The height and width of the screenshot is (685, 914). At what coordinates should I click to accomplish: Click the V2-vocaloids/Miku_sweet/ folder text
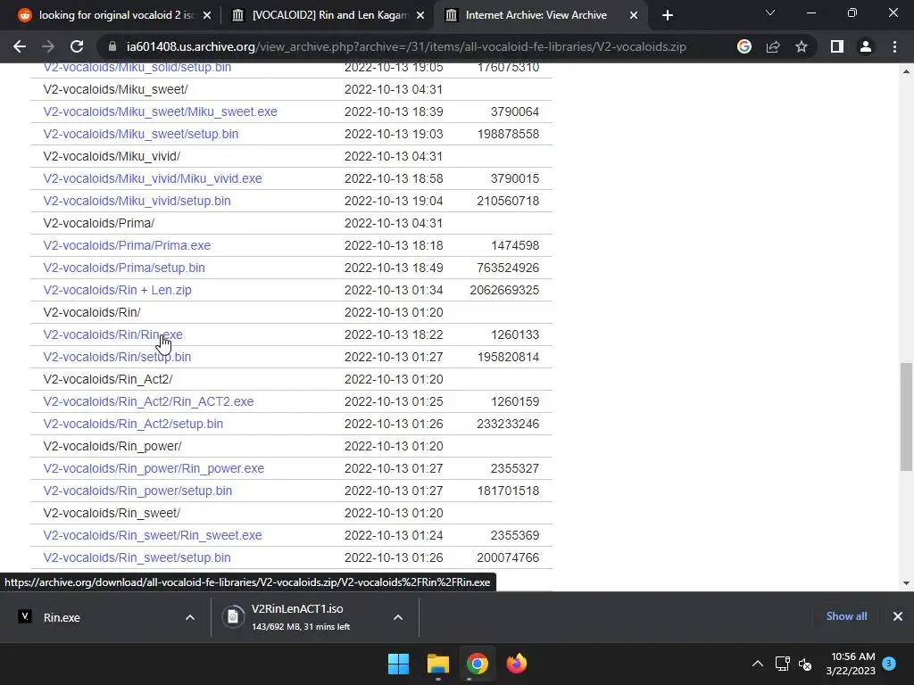point(115,90)
